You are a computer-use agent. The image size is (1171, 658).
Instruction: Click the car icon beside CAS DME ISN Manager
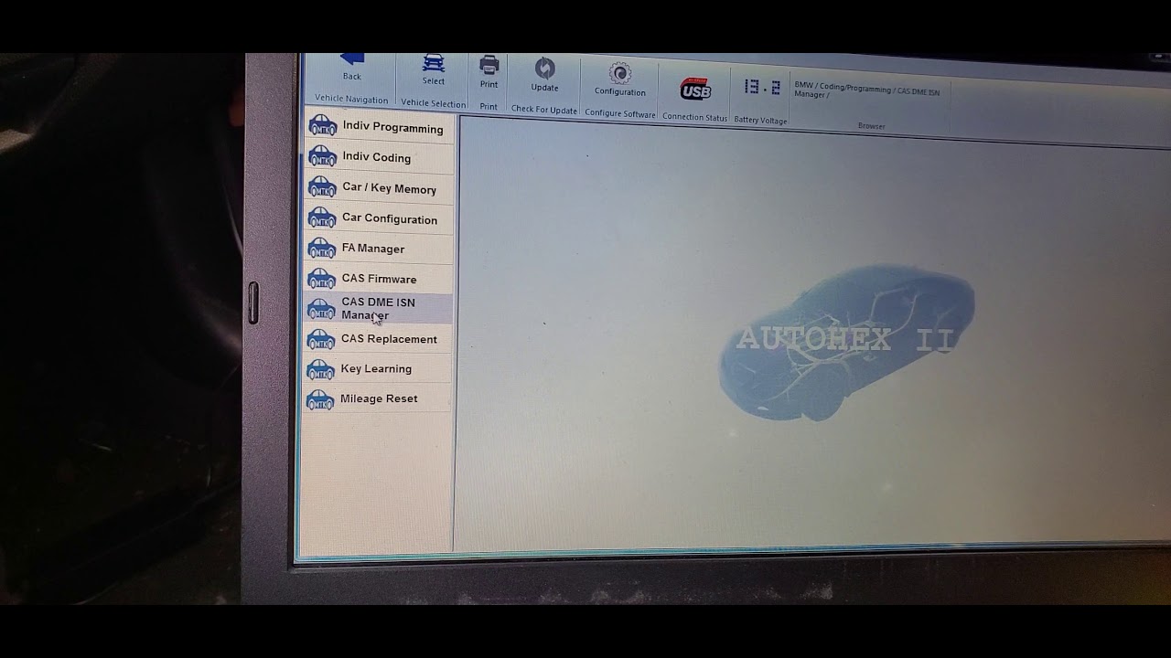321,309
